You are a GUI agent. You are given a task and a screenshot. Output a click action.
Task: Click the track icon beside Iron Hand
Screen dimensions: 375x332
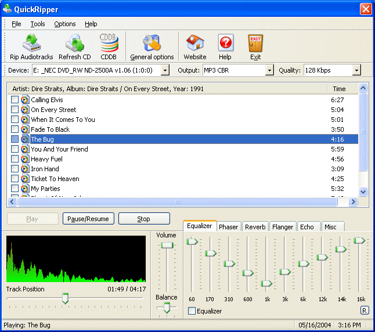click(25, 169)
